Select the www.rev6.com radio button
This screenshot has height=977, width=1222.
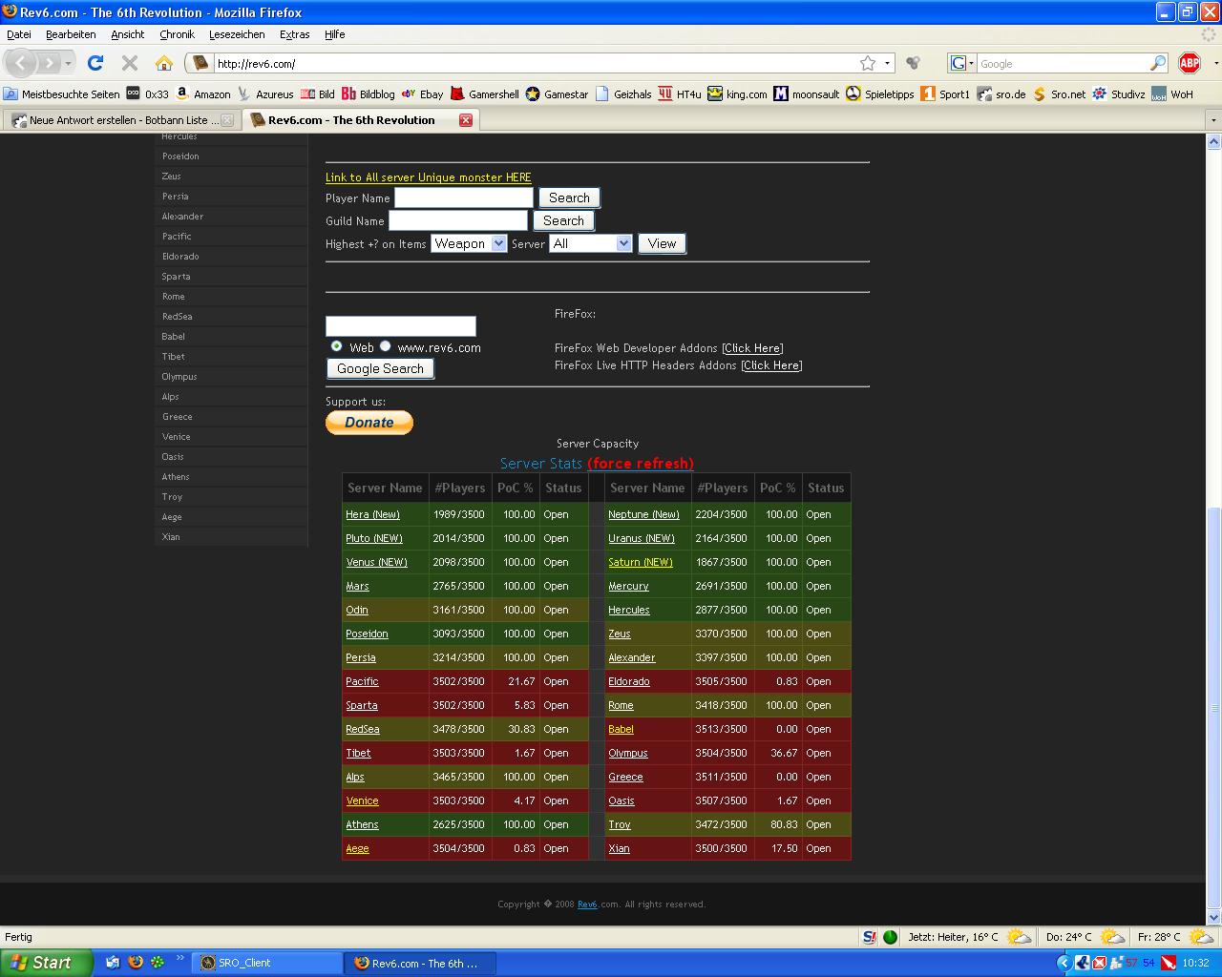click(386, 346)
